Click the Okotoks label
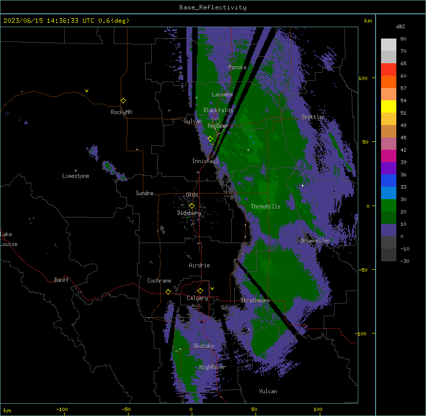The image size is (426, 416). pos(204,346)
